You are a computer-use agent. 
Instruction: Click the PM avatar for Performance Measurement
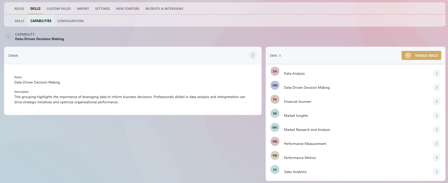coord(275,142)
